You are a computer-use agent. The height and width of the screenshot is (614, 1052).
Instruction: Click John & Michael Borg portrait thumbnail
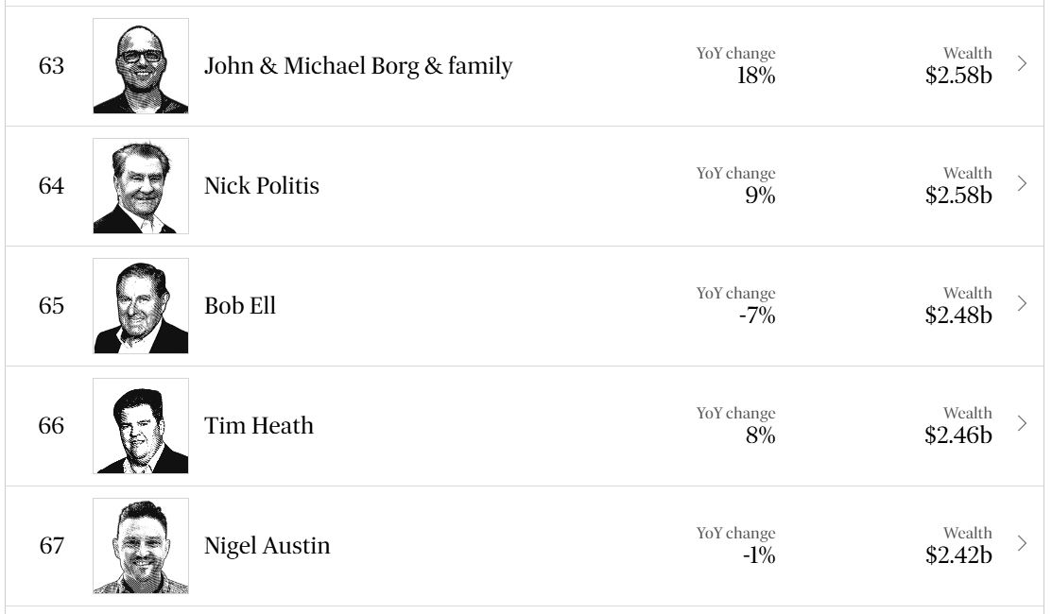click(x=141, y=66)
